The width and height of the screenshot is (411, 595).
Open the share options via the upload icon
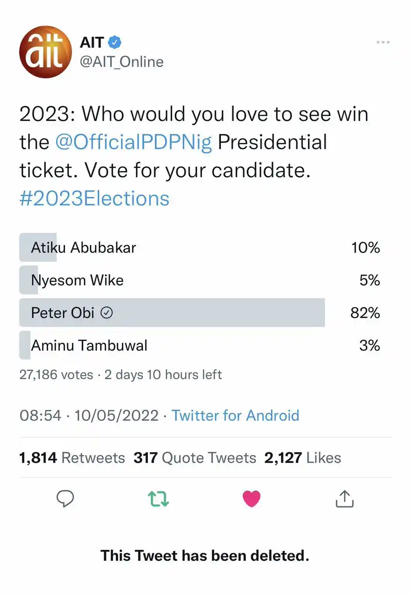coord(344,498)
